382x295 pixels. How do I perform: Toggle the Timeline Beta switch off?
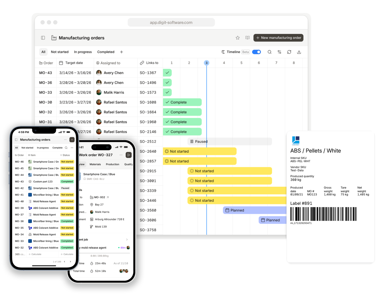point(256,52)
